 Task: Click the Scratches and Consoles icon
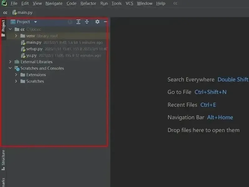[x=17, y=68]
